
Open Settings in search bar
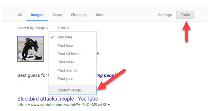pos(165,15)
